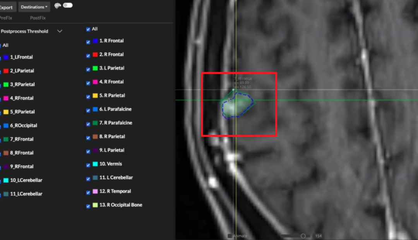Open the Destinations dropdown
Screen dimensions: 418x240
tap(34, 7)
